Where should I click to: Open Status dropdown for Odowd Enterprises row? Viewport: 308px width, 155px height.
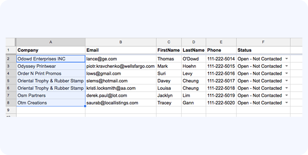point(287,59)
